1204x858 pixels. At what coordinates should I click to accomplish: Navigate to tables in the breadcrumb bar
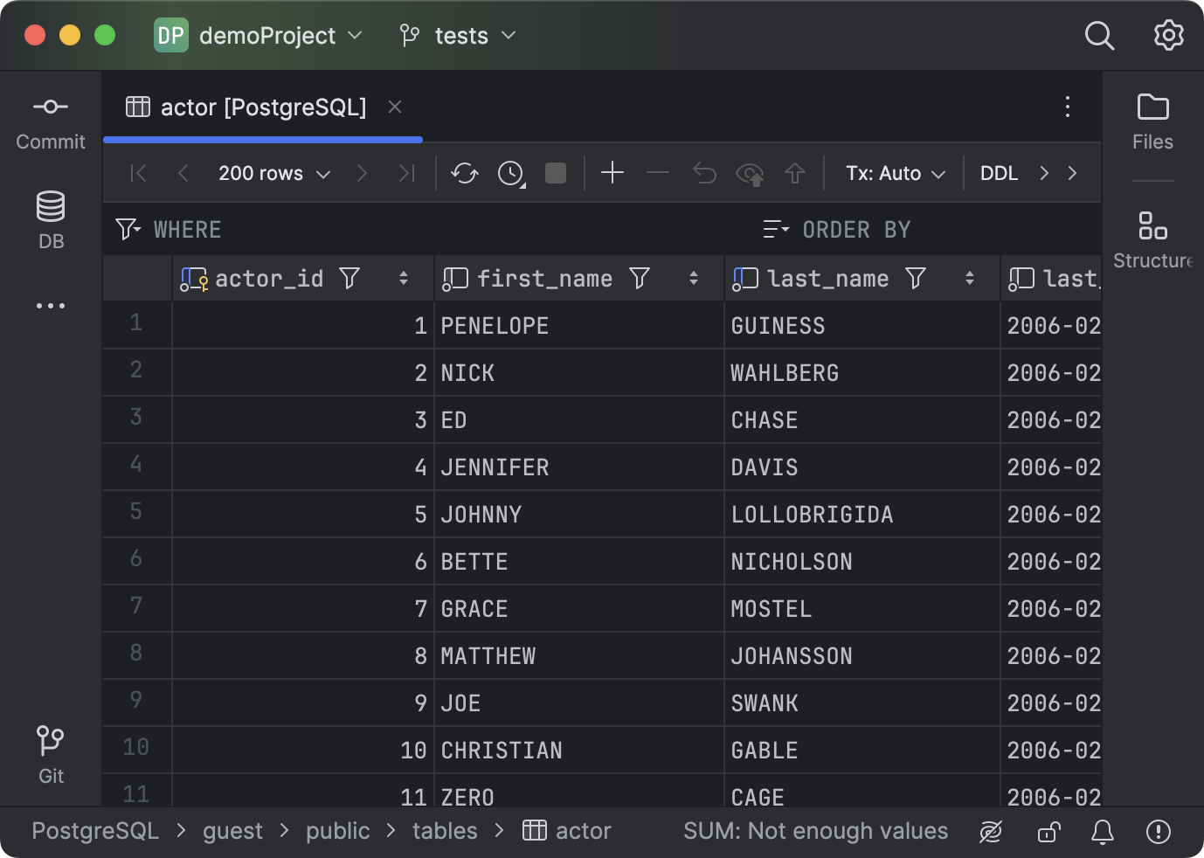[444, 831]
